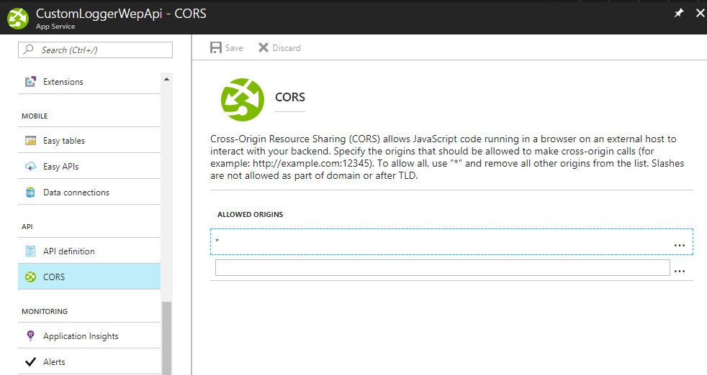Open Easy tables menu item
Image resolution: width=707 pixels, height=375 pixels.
89,141
